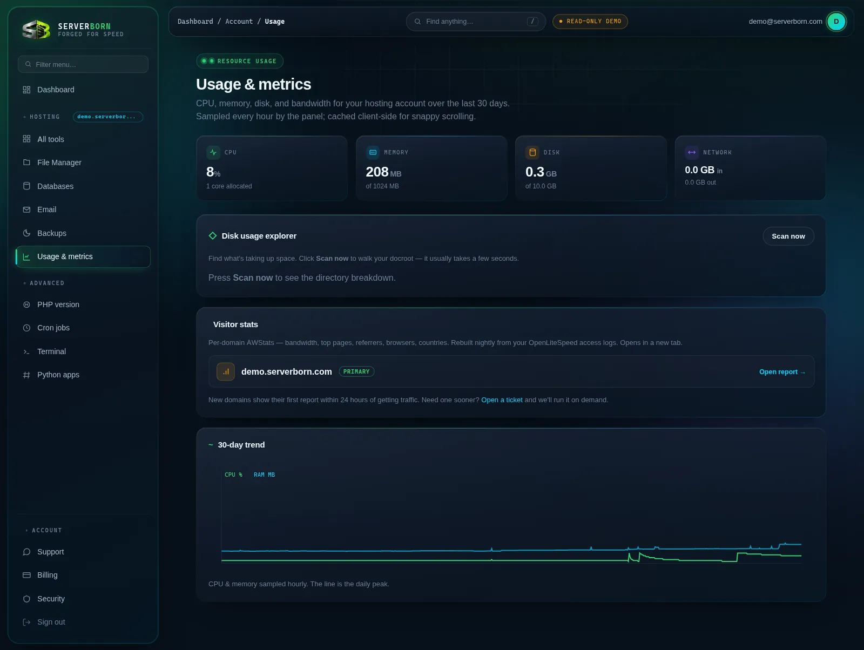
Task: Focus the Find anything search field
Action: click(476, 22)
